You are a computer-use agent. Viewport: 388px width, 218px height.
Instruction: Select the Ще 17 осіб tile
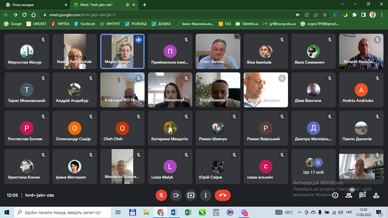pyautogui.click(x=314, y=166)
